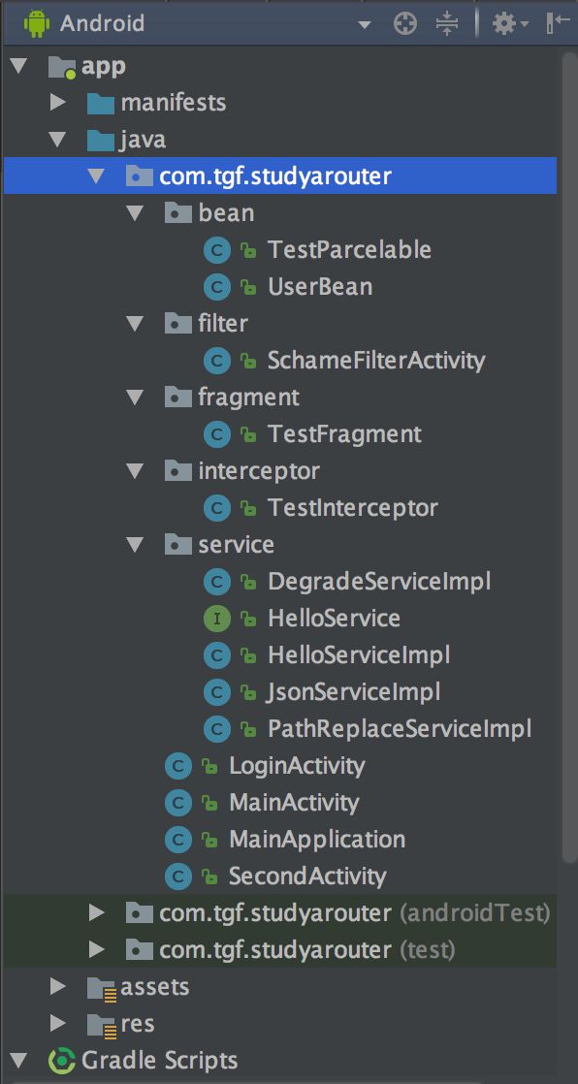
Task: Click the HelloService interface icon
Action: [x=217, y=618]
